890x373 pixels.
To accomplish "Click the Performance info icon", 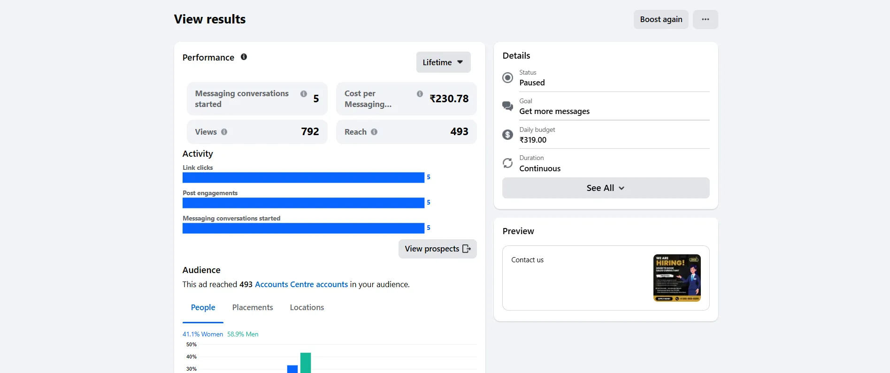I will pos(244,57).
